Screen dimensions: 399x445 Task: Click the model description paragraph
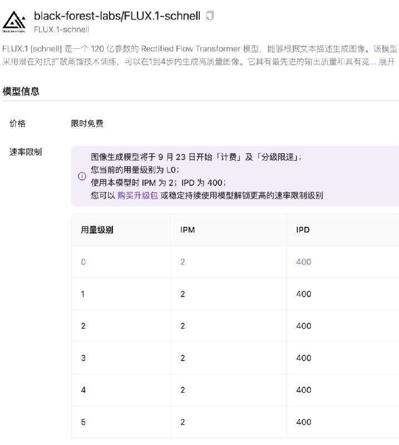pos(200,55)
